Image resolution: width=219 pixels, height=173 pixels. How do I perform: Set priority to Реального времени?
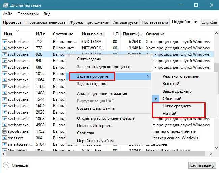(x=181, y=76)
